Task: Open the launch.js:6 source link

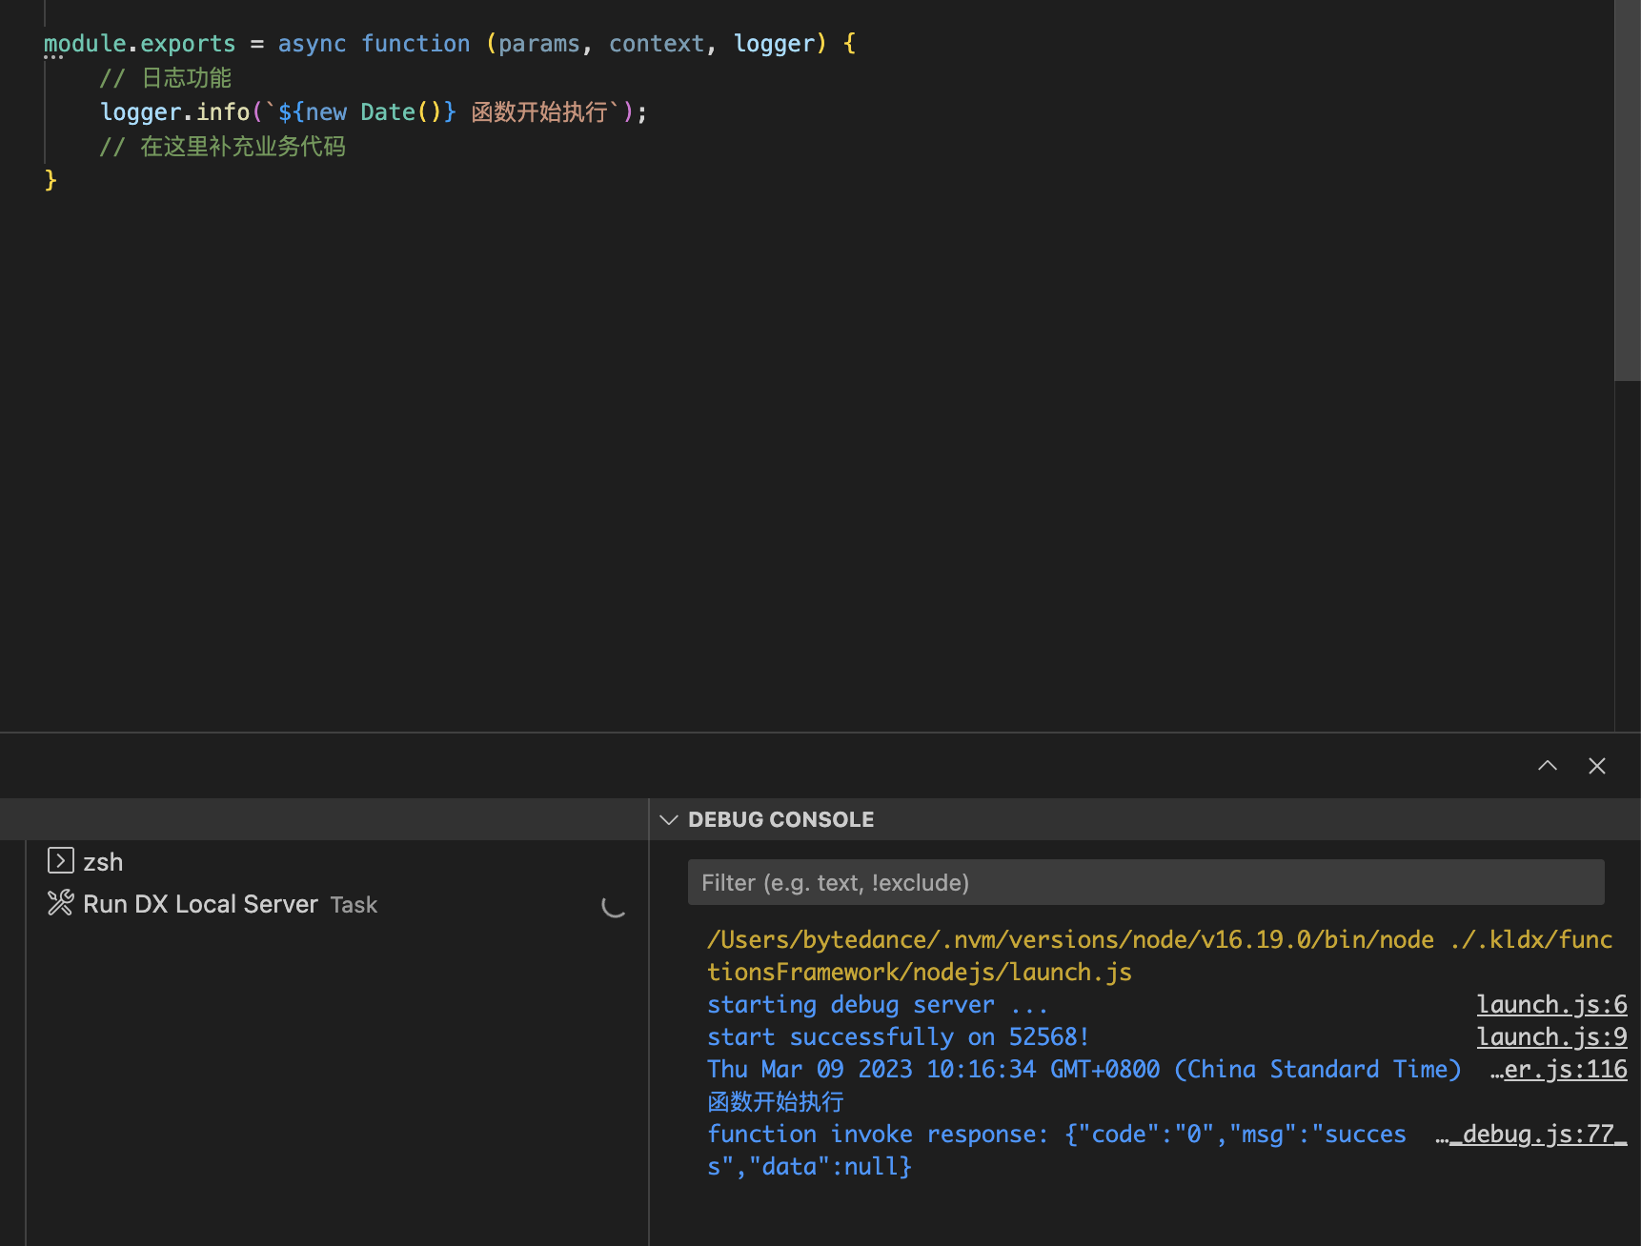Action: (x=1551, y=1004)
